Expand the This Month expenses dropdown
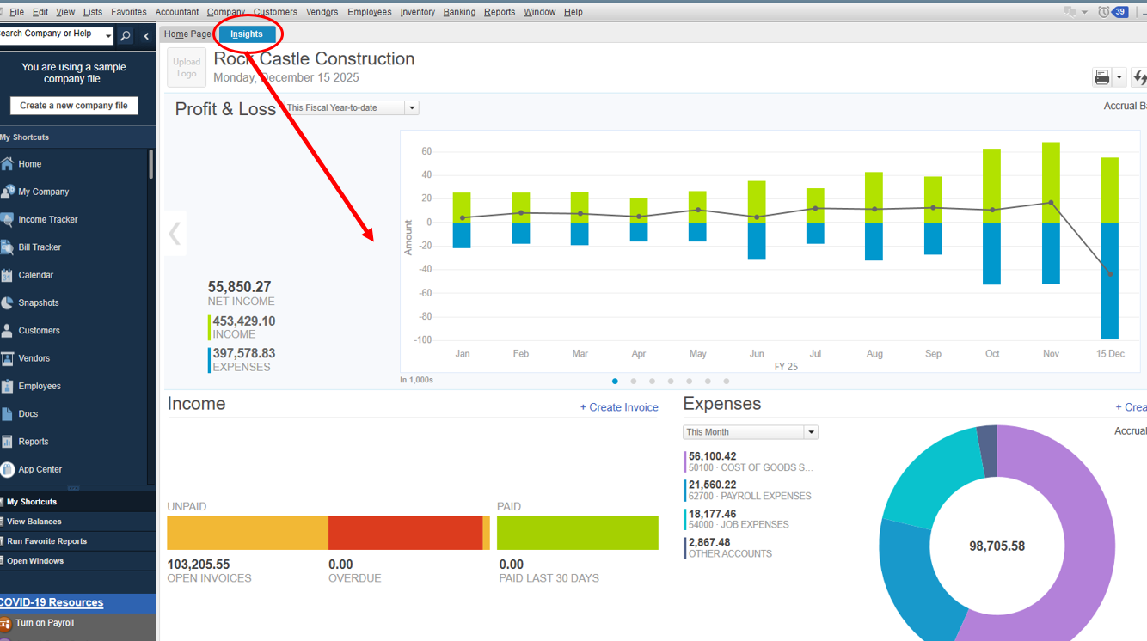The image size is (1147, 641). pyautogui.click(x=810, y=432)
